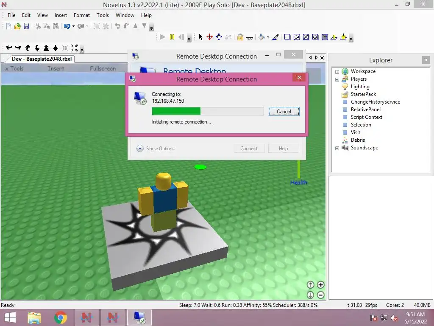Click the camera zoom in arrow
This screenshot has height=326, width=434.
click(46, 48)
